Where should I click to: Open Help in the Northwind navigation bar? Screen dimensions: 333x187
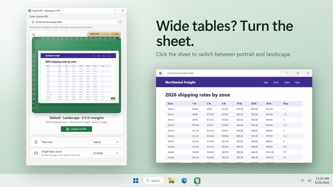coord(297,83)
